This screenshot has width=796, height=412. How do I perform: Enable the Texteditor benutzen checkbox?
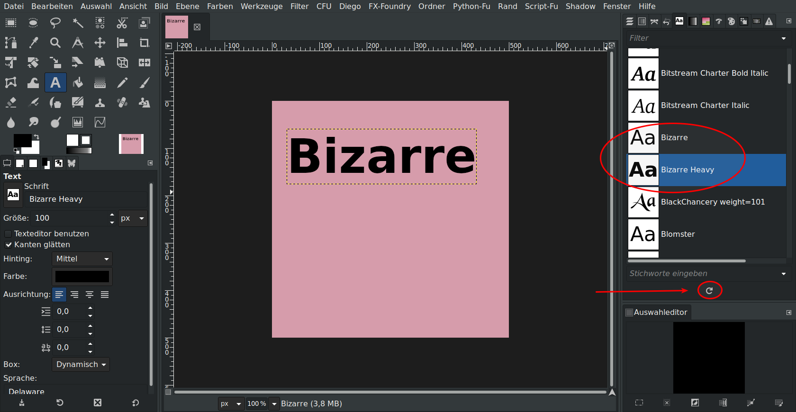click(8, 234)
